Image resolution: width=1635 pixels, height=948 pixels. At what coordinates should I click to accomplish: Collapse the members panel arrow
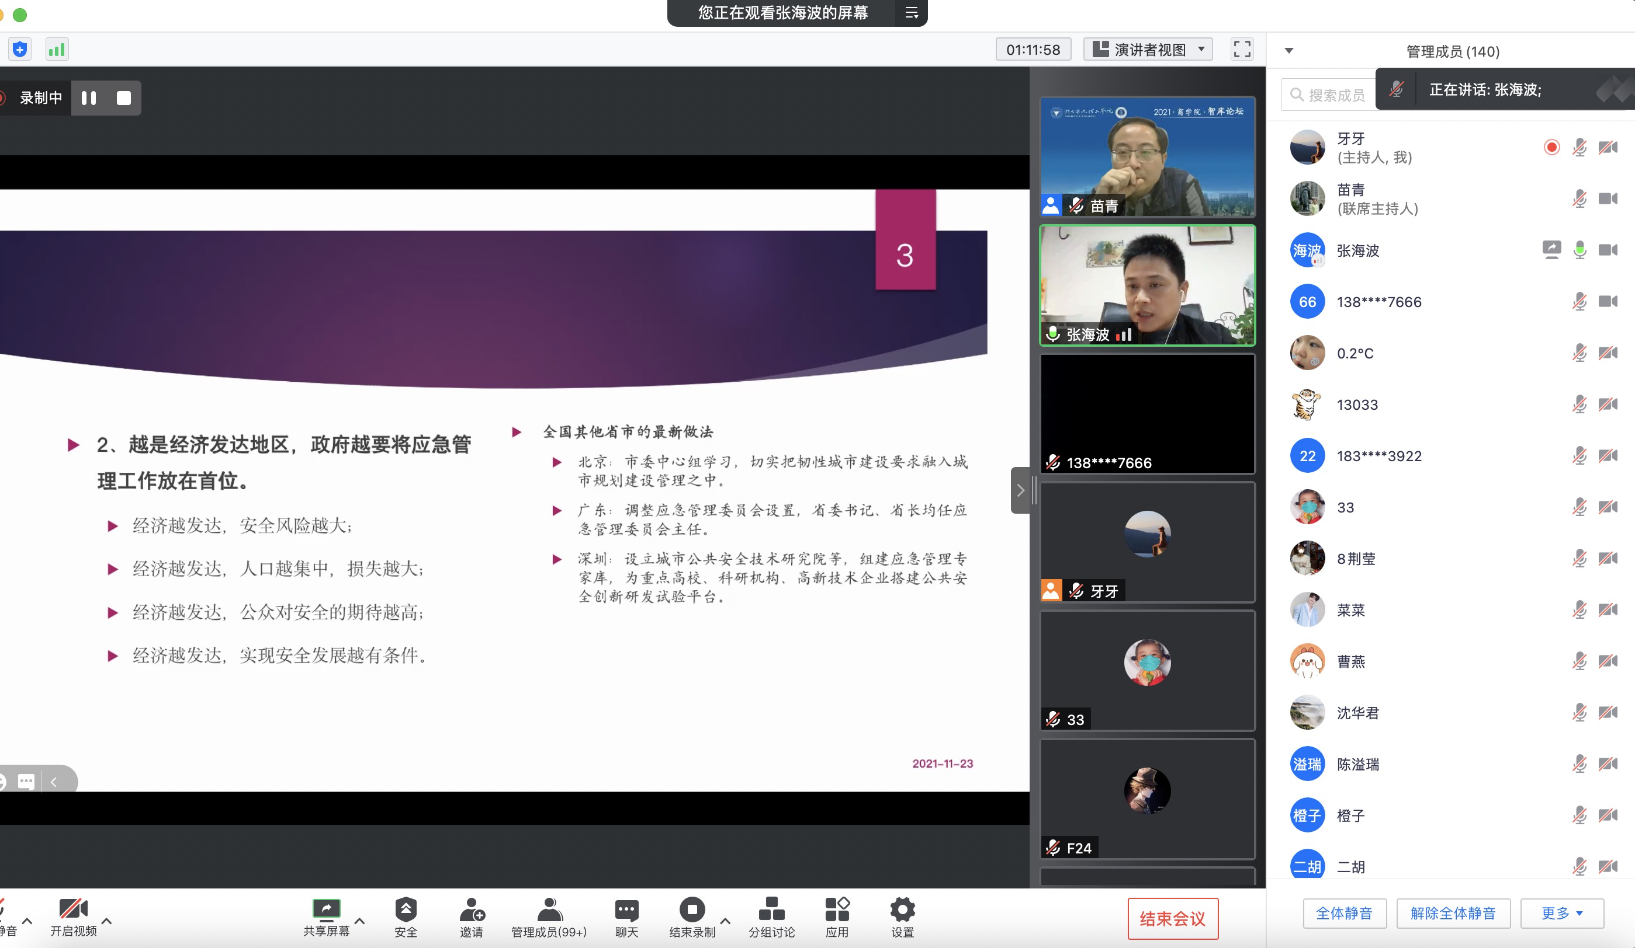pos(1288,51)
